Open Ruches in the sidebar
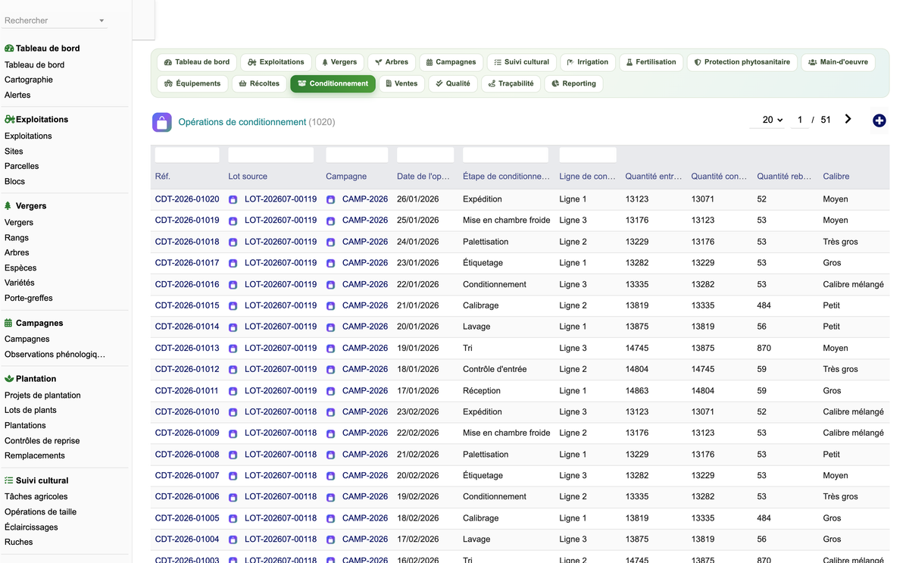 (19, 542)
